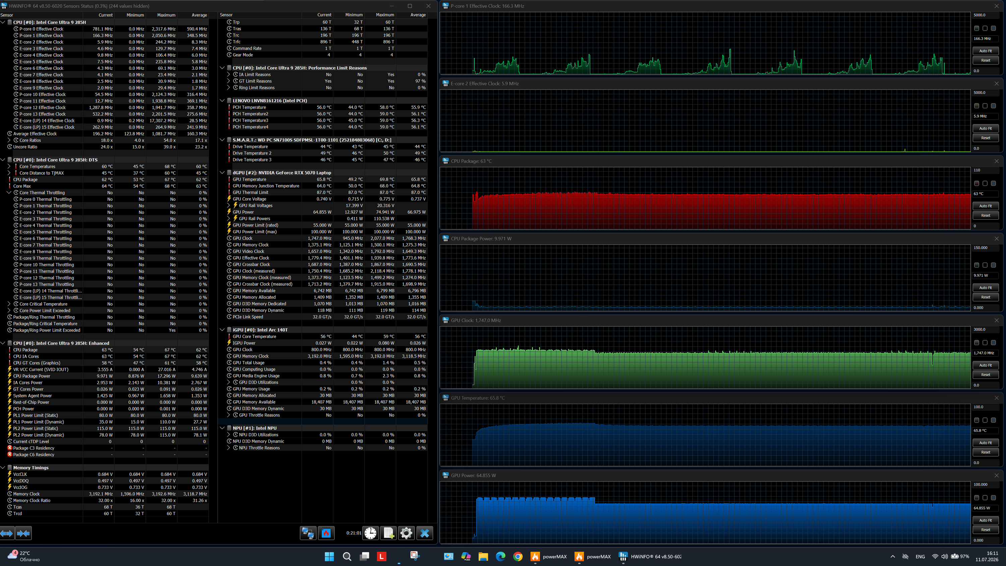Expand IA Limit Reasons node
1006x566 pixels.
pyautogui.click(x=228, y=75)
